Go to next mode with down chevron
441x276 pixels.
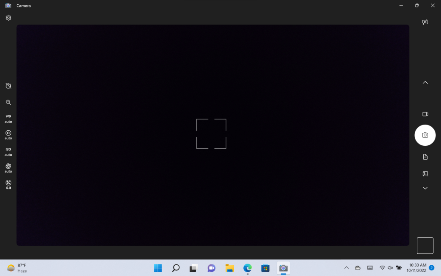click(x=425, y=188)
